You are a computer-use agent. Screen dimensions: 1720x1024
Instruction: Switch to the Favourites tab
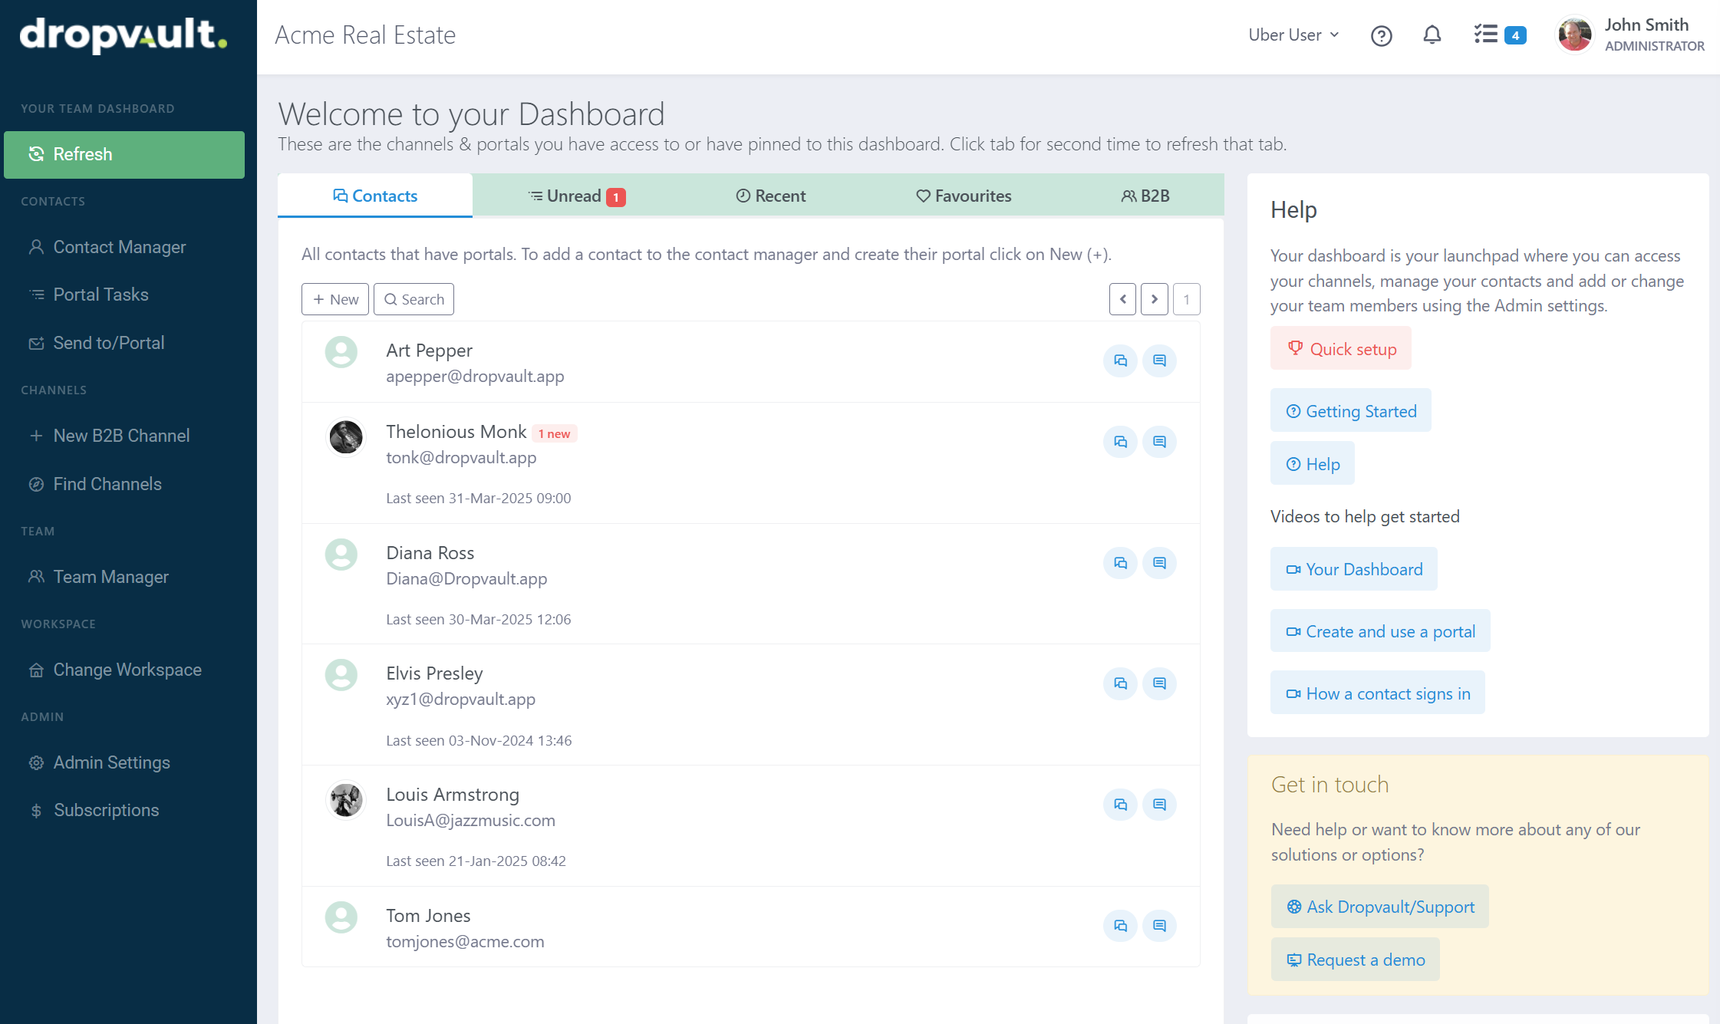964,196
